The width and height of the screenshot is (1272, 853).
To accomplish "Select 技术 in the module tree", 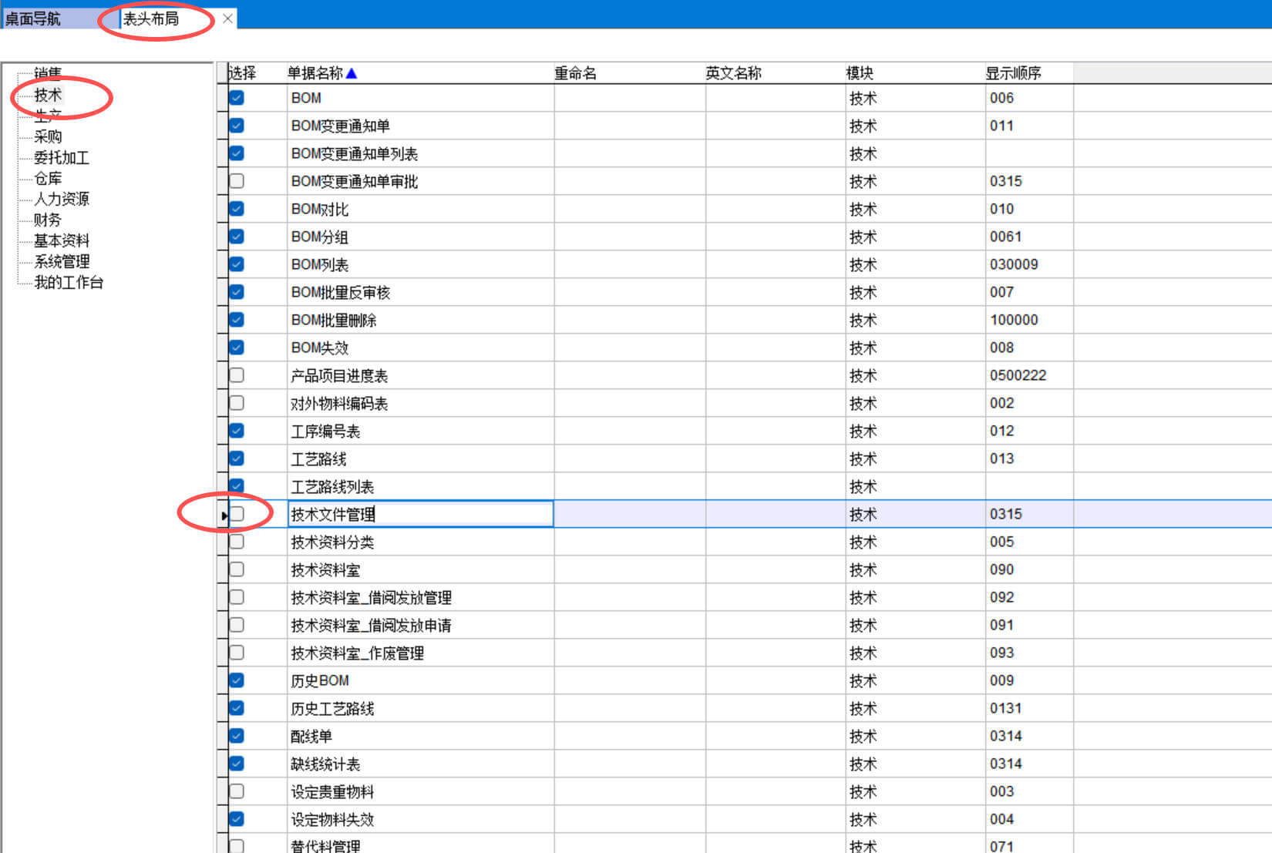I will pos(48,95).
